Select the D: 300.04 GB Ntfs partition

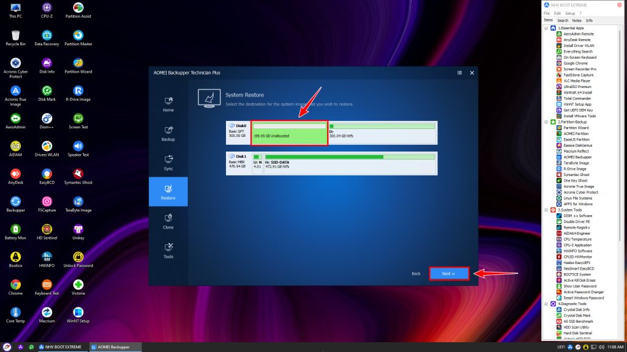pyautogui.click(x=382, y=133)
